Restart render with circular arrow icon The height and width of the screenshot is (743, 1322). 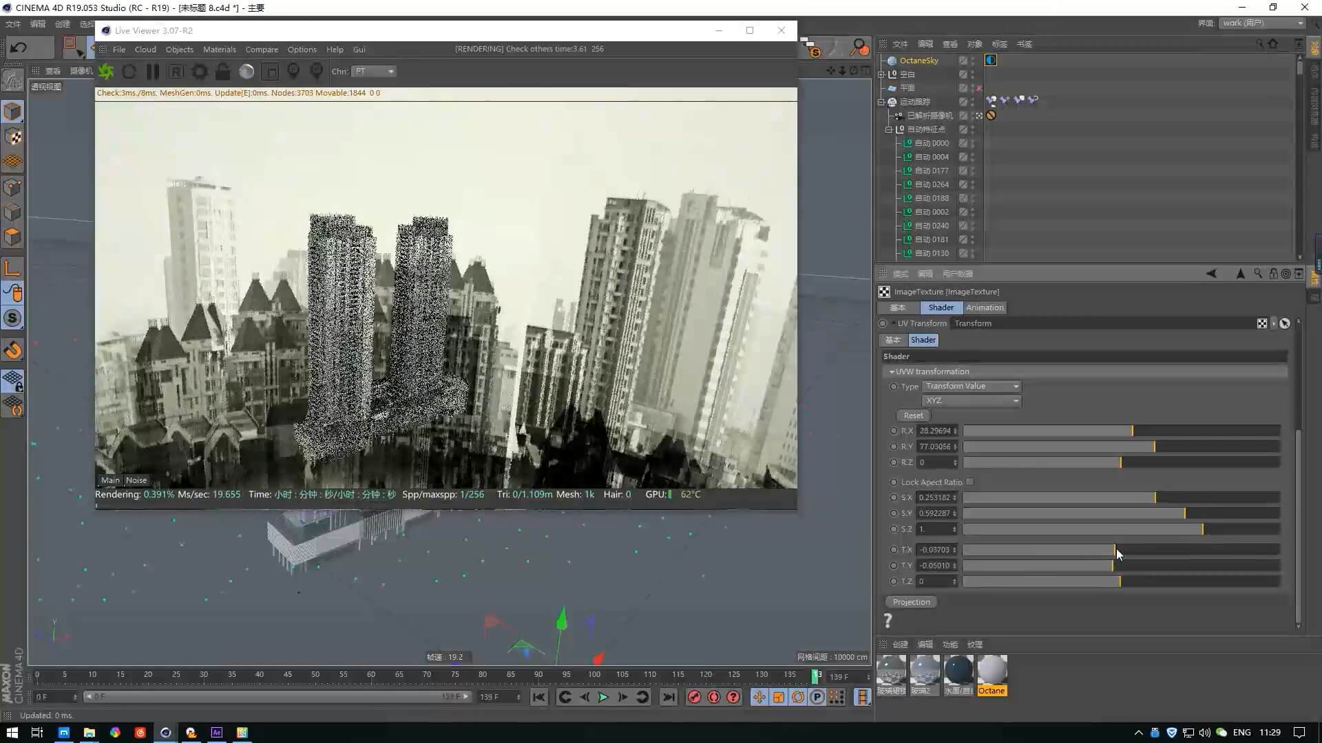click(129, 72)
